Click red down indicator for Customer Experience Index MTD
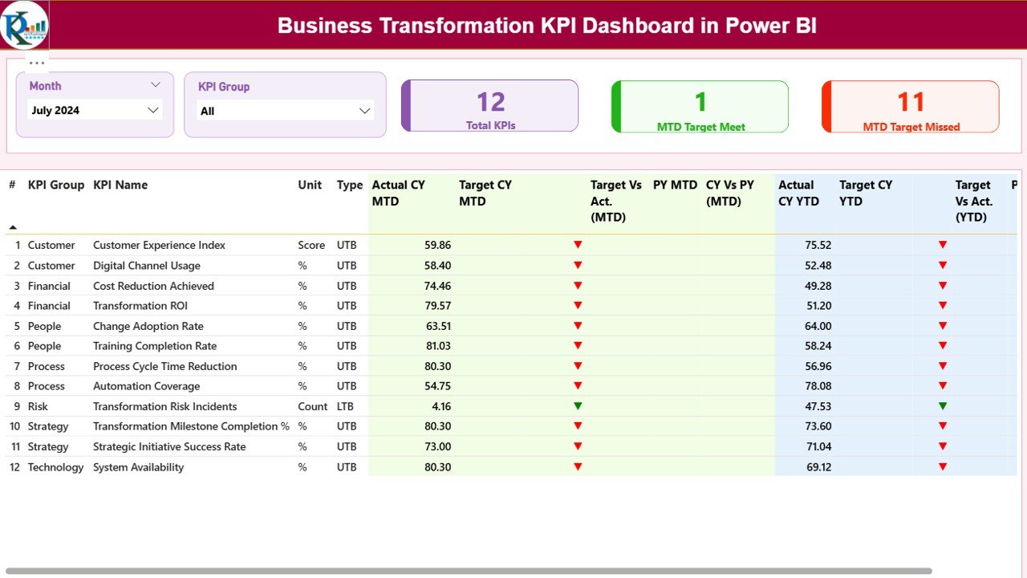1027x578 pixels. point(578,245)
